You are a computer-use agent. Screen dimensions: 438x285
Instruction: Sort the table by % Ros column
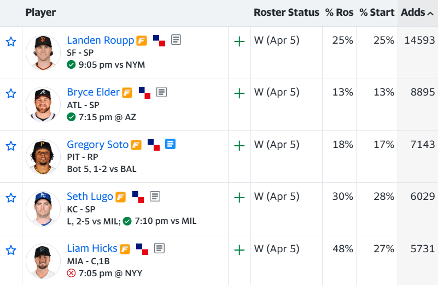[x=339, y=13]
